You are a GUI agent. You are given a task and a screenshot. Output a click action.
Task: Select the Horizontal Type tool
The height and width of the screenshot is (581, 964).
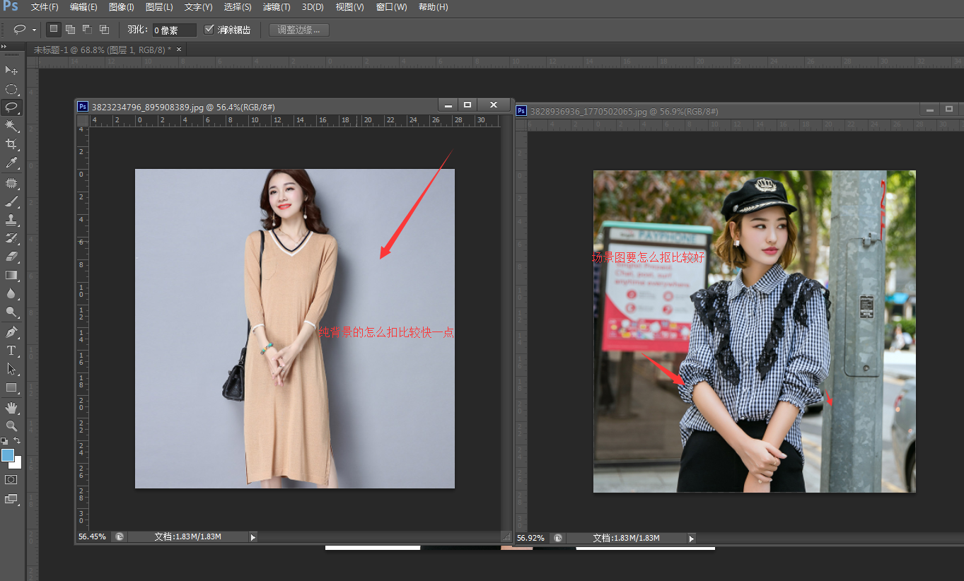[11, 351]
